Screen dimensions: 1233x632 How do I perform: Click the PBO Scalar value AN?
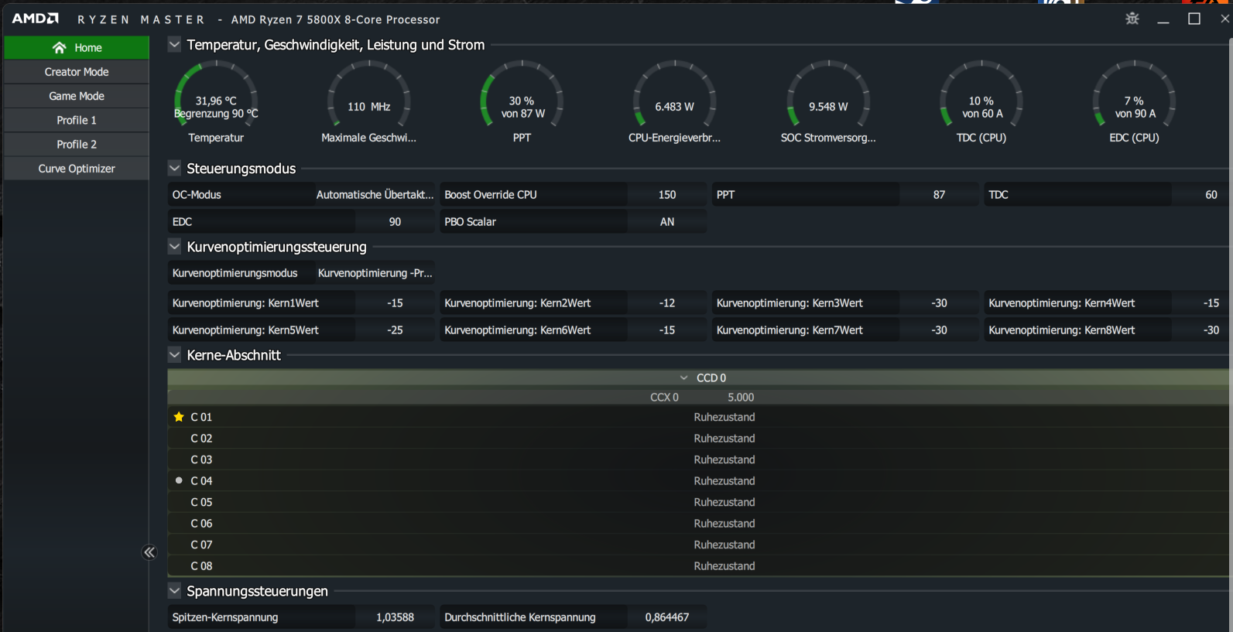point(667,222)
